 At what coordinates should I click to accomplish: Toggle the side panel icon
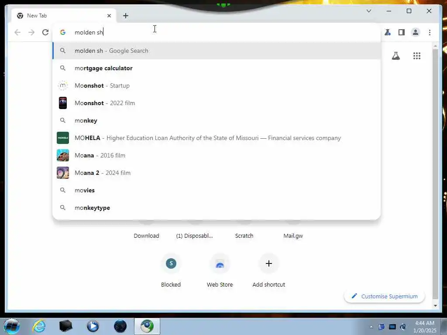[402, 32]
